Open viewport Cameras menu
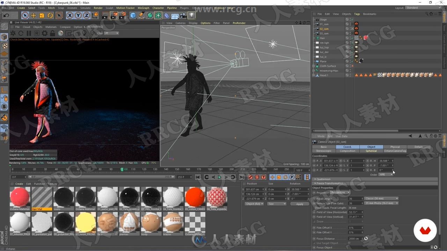This screenshot has height=251, width=447. click(x=181, y=23)
